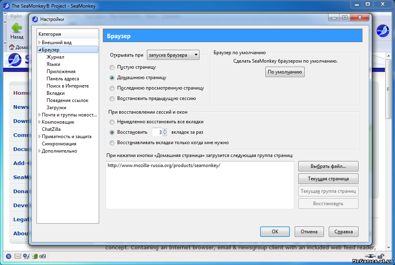Expand the Компоновщик category
The height and width of the screenshot is (265, 395).
(39, 122)
